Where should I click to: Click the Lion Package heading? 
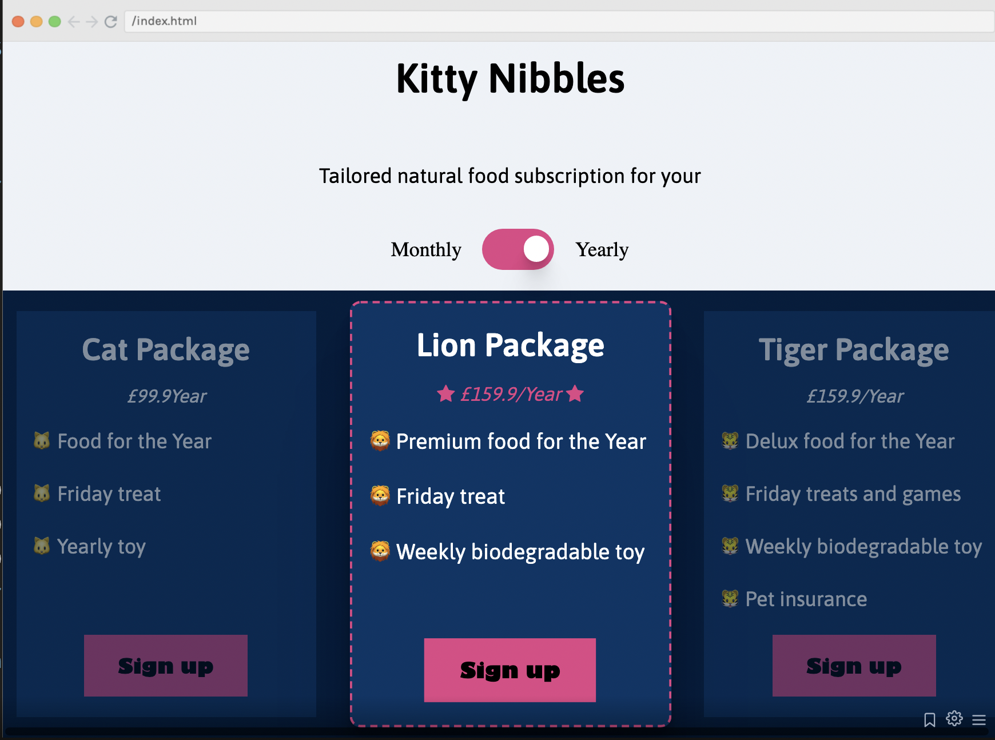point(510,345)
